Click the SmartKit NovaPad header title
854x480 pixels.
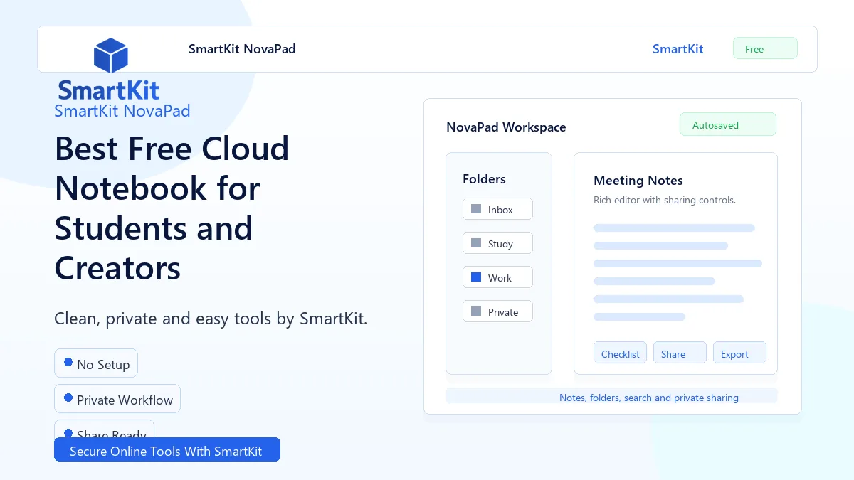click(242, 49)
